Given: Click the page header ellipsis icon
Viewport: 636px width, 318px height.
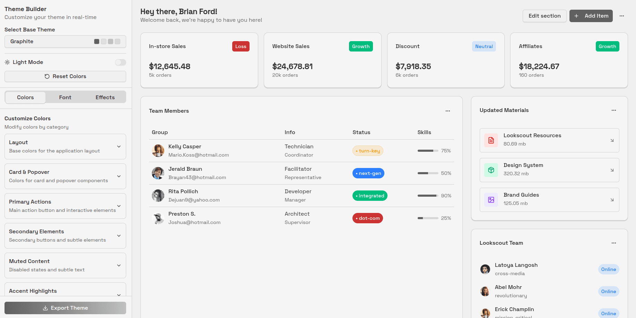Looking at the screenshot, I should click(x=621, y=16).
